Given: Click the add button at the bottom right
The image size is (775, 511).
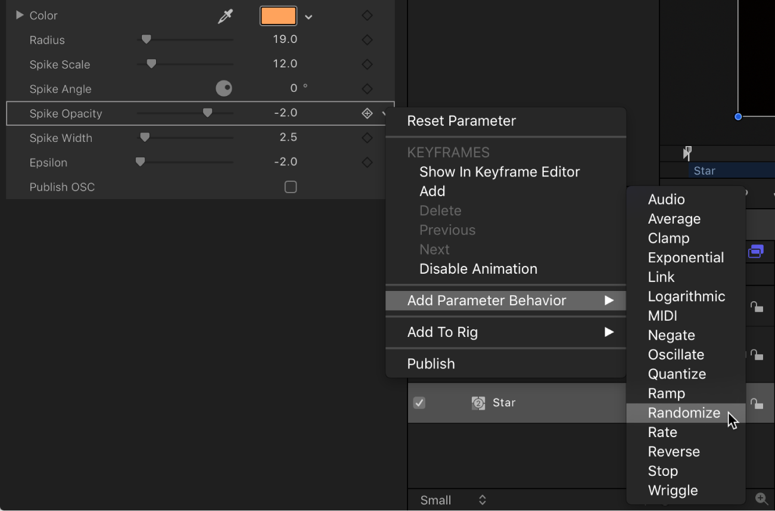Looking at the screenshot, I should coord(761,498).
